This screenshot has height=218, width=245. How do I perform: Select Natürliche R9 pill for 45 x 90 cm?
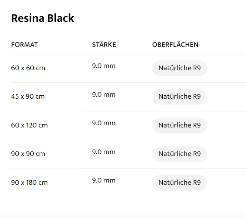[x=179, y=97]
